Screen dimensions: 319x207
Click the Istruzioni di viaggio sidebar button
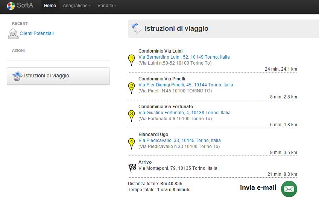click(58, 76)
